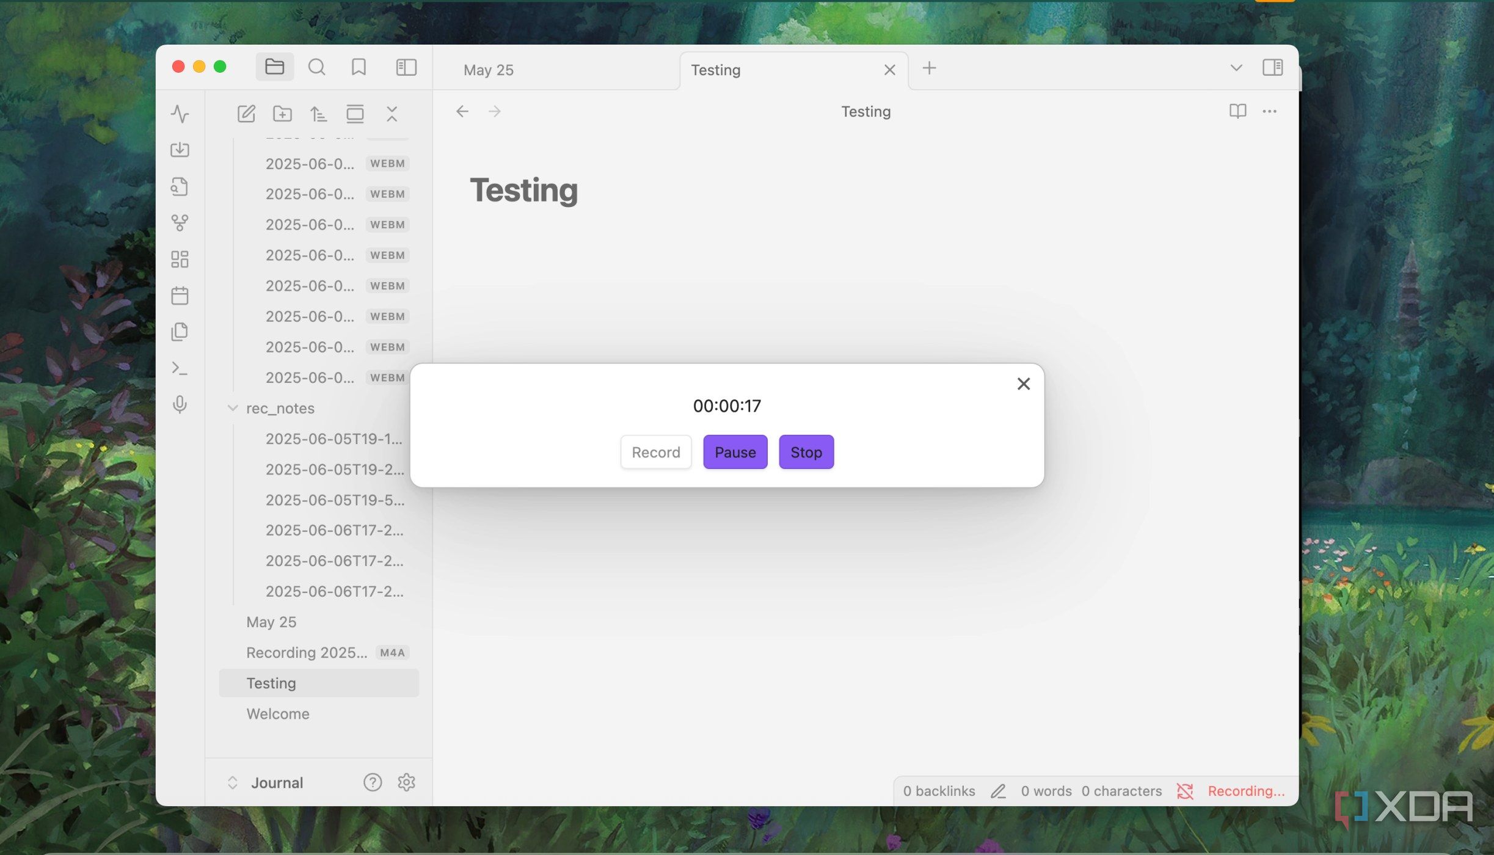This screenshot has width=1494, height=855.
Task: Create new folder icon in explorer
Action: coord(282,114)
